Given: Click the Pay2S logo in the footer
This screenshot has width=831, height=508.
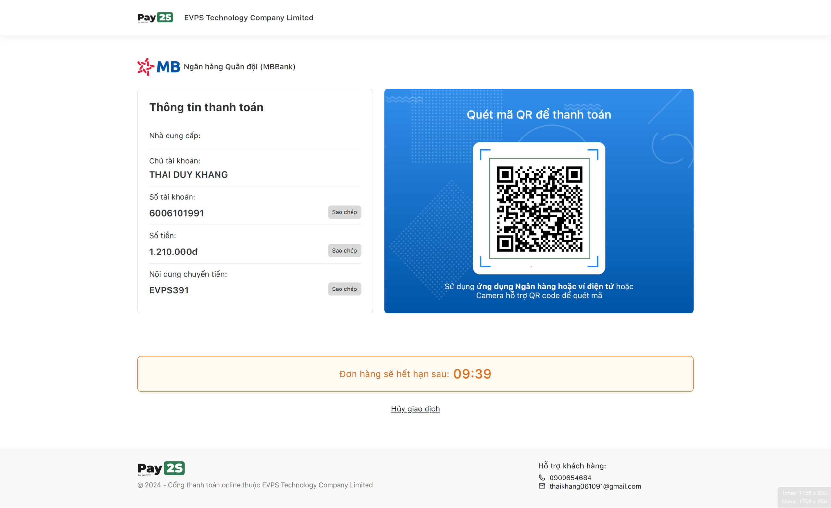Looking at the screenshot, I should coord(161,468).
